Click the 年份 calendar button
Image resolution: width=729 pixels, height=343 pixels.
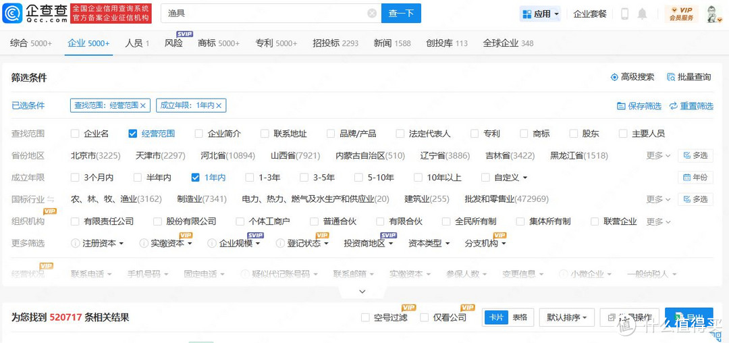[695, 177]
